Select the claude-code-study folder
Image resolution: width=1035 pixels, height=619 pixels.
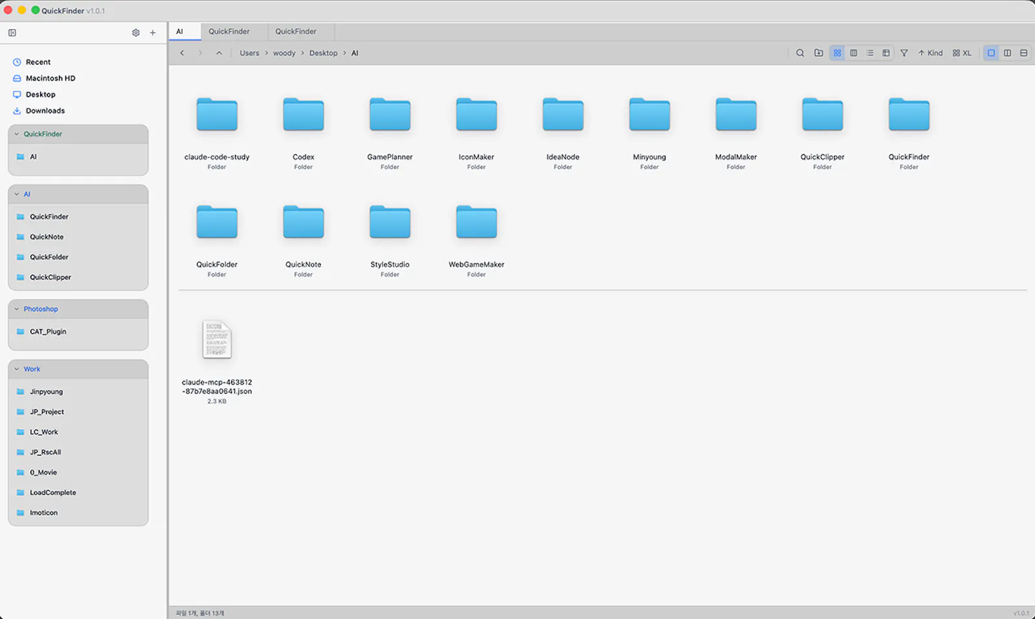(x=217, y=114)
